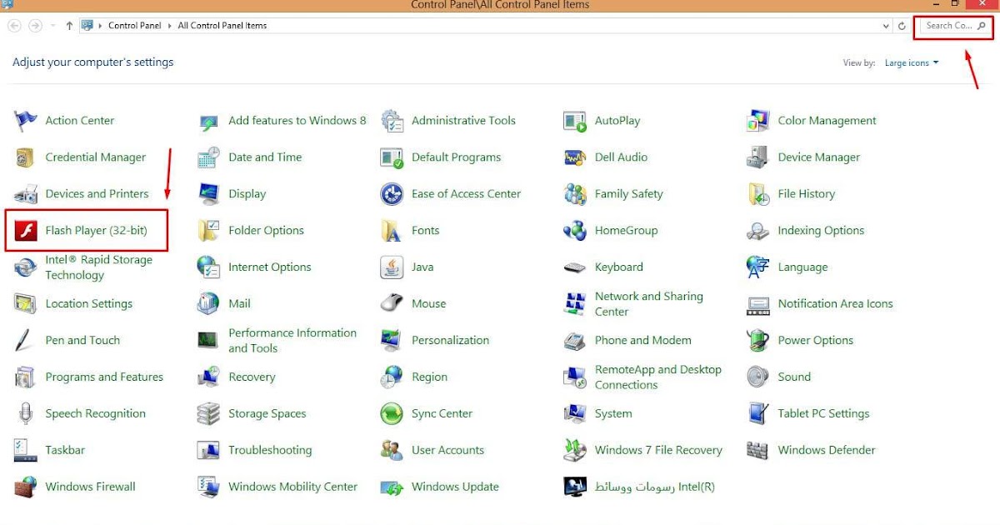1000x525 pixels.
Task: Open the Display monitor icon
Action: tap(208, 194)
